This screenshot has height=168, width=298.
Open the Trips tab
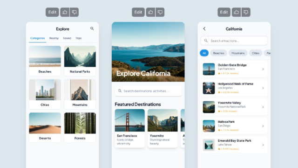click(x=79, y=38)
